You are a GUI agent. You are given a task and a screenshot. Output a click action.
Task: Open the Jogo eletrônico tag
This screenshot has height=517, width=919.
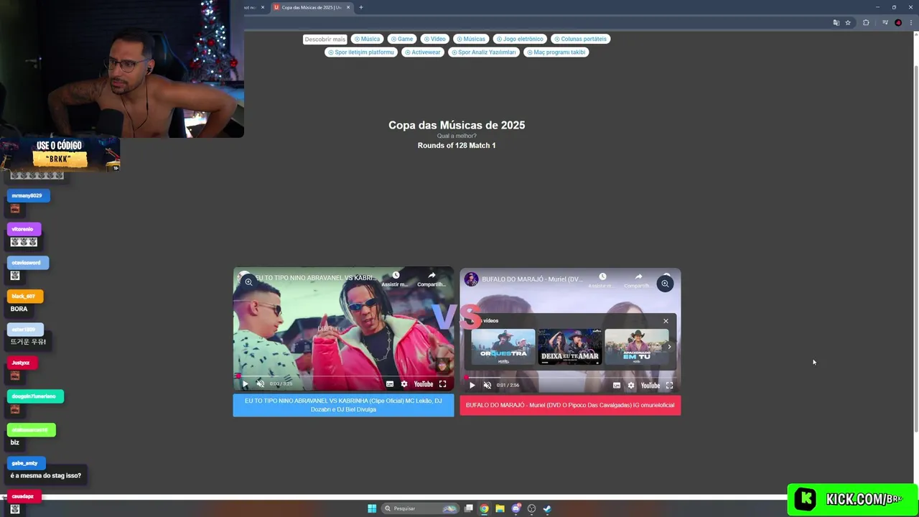520,39
